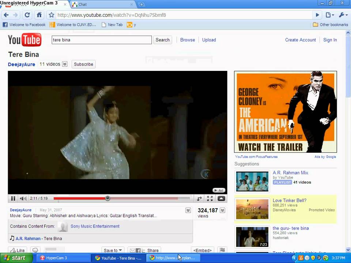
Task: Click the Ad badge on the video
Action: point(219,190)
